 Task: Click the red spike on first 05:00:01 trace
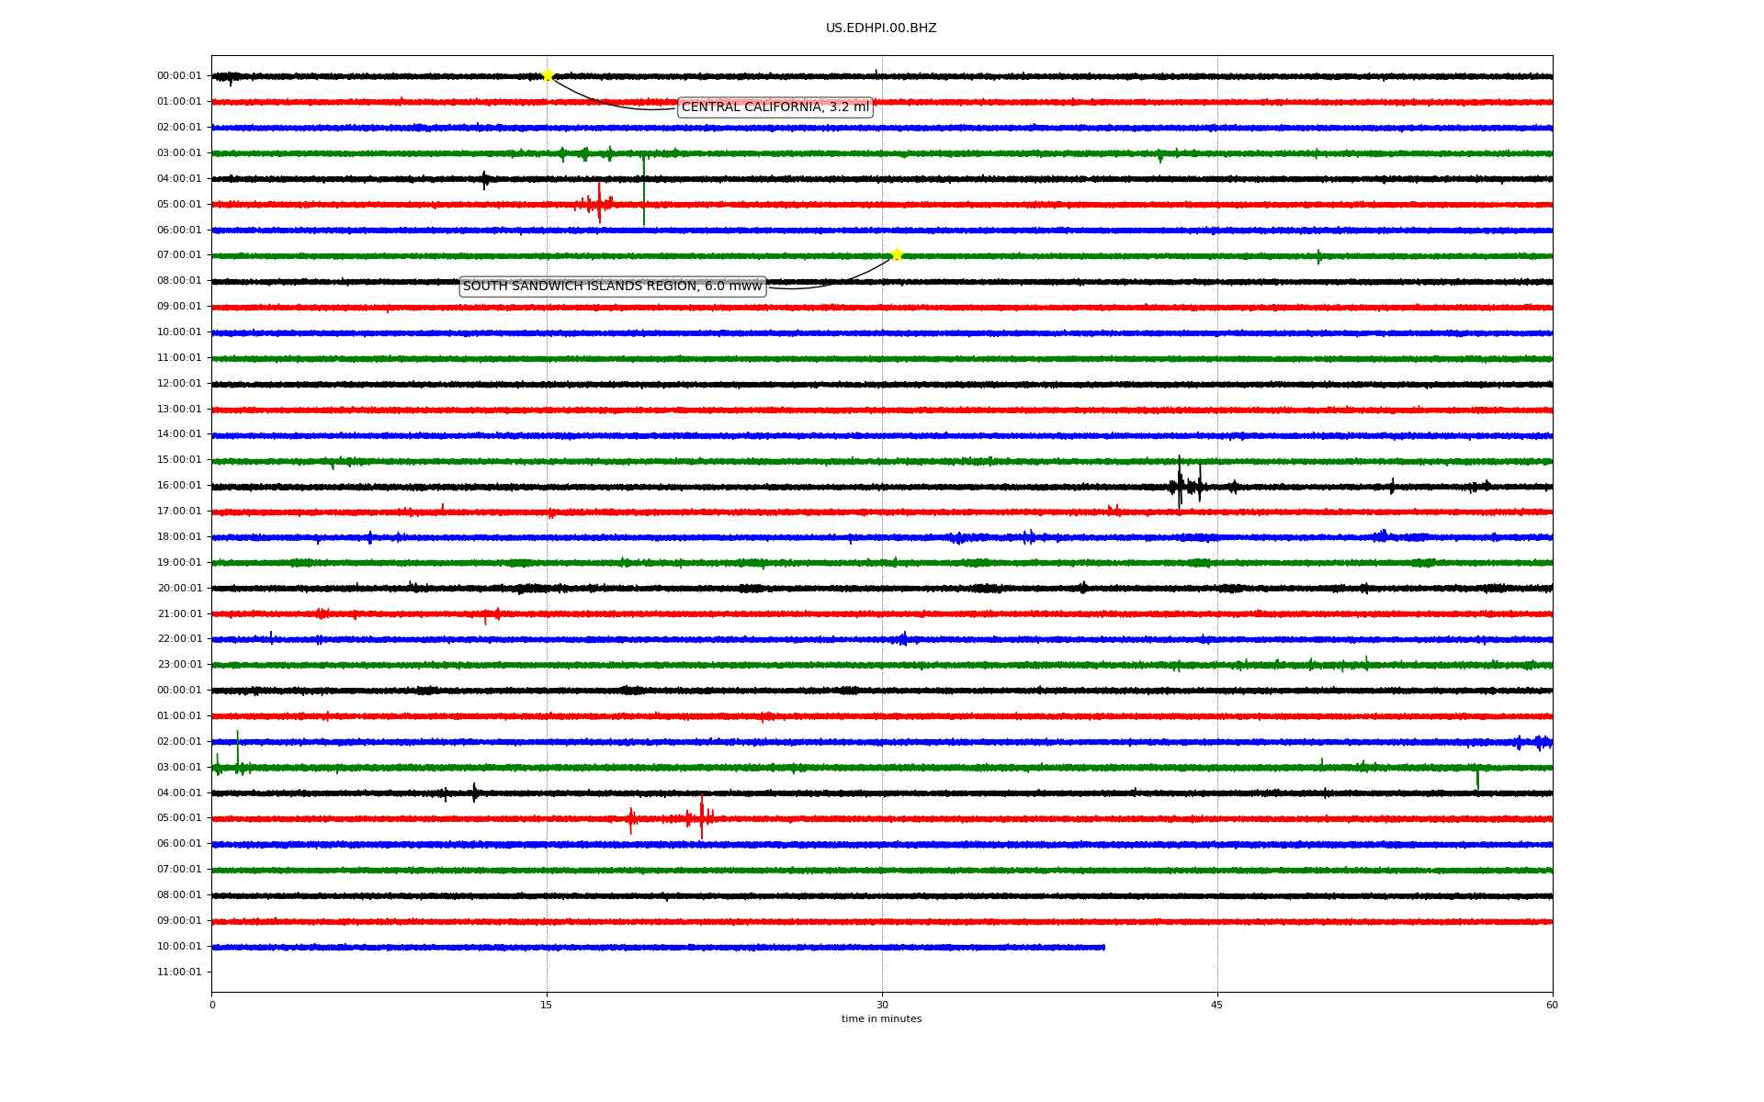pyautogui.click(x=599, y=203)
